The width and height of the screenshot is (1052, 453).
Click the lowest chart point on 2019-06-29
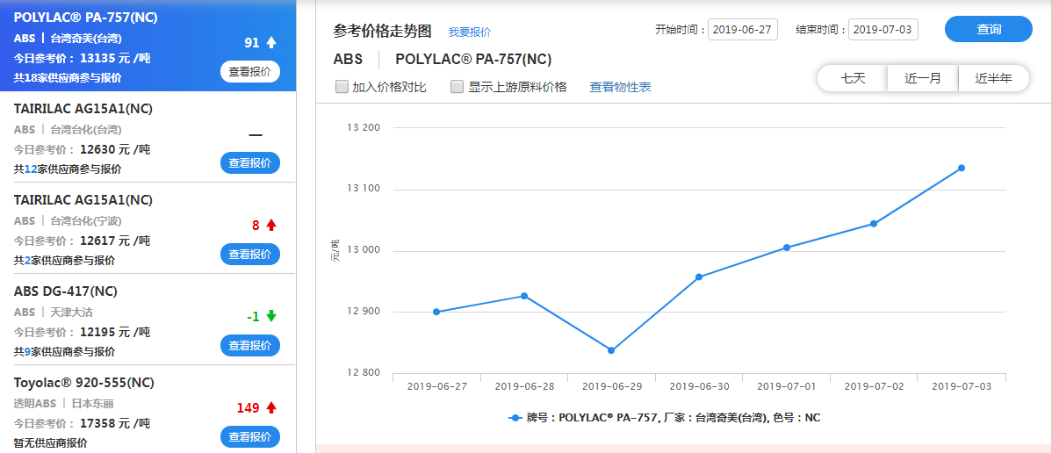coord(611,350)
